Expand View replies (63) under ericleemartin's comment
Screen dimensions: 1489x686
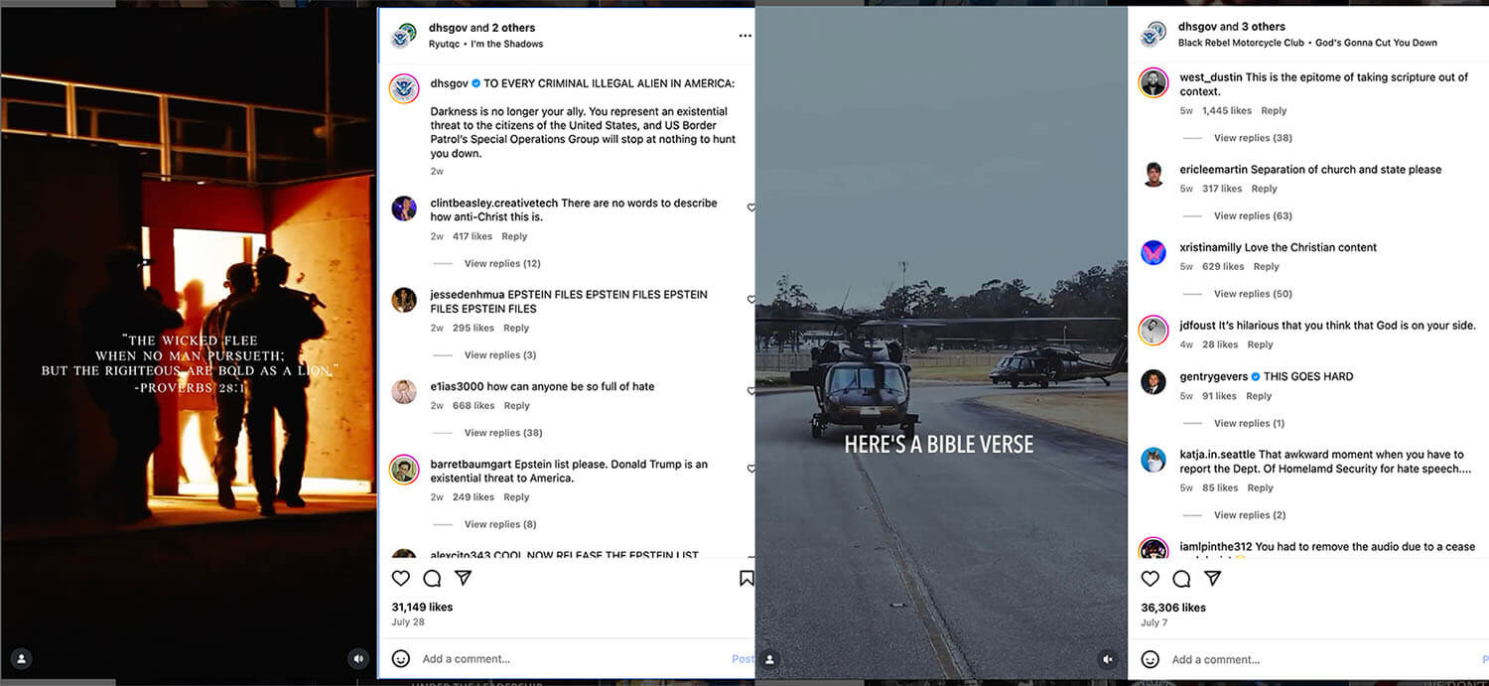coord(1253,215)
